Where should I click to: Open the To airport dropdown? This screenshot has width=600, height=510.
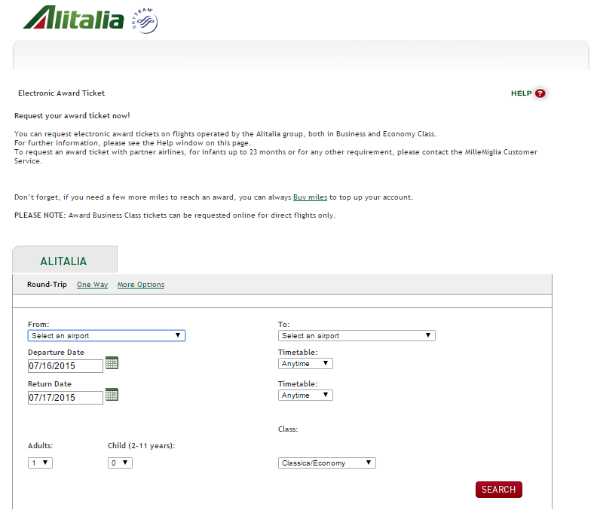click(357, 336)
